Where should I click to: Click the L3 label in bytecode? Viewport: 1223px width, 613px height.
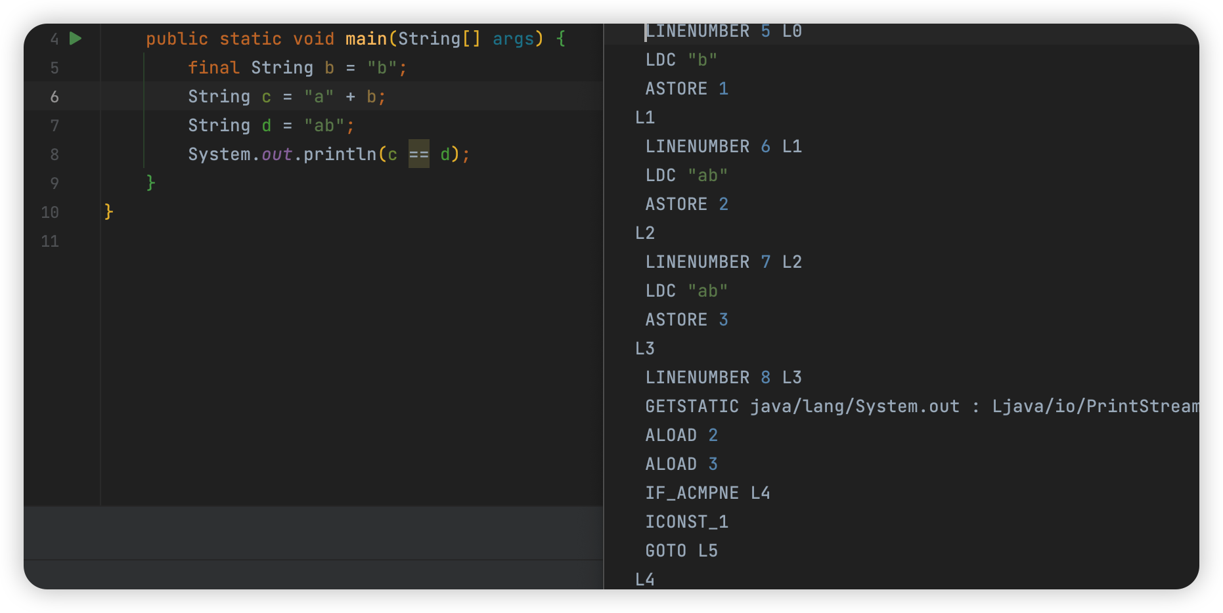coord(645,349)
